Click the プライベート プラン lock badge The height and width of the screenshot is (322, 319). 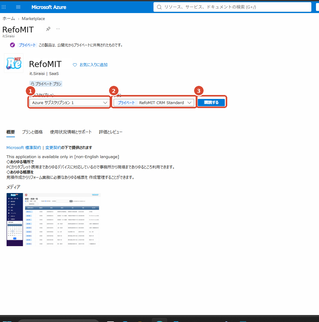pos(46,84)
